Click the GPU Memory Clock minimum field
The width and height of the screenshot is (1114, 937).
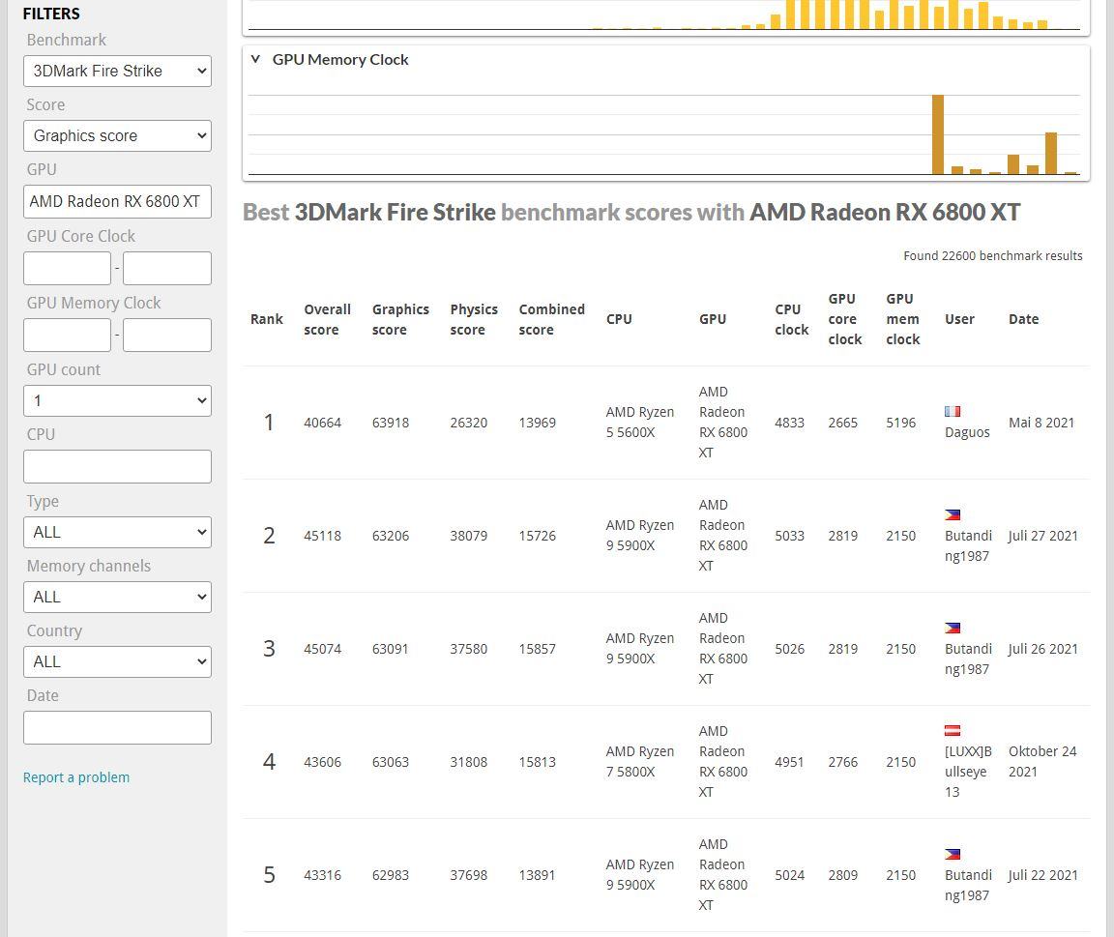[68, 336]
